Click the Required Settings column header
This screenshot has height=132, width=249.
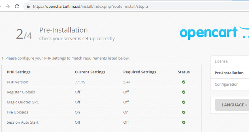pyautogui.click(x=140, y=72)
